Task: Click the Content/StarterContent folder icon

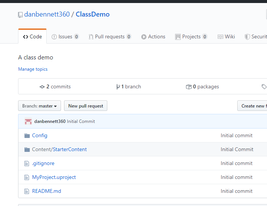Action: point(27,149)
